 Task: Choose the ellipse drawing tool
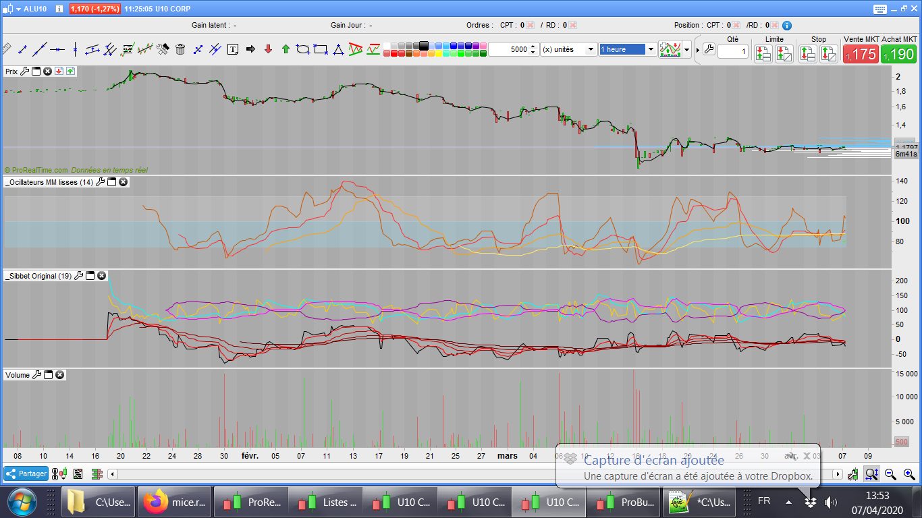tap(303, 49)
